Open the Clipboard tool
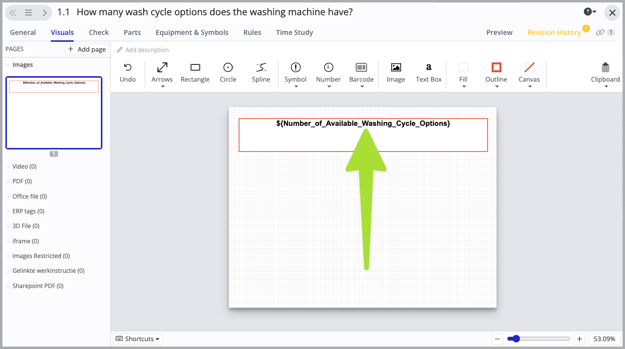 pos(605,71)
